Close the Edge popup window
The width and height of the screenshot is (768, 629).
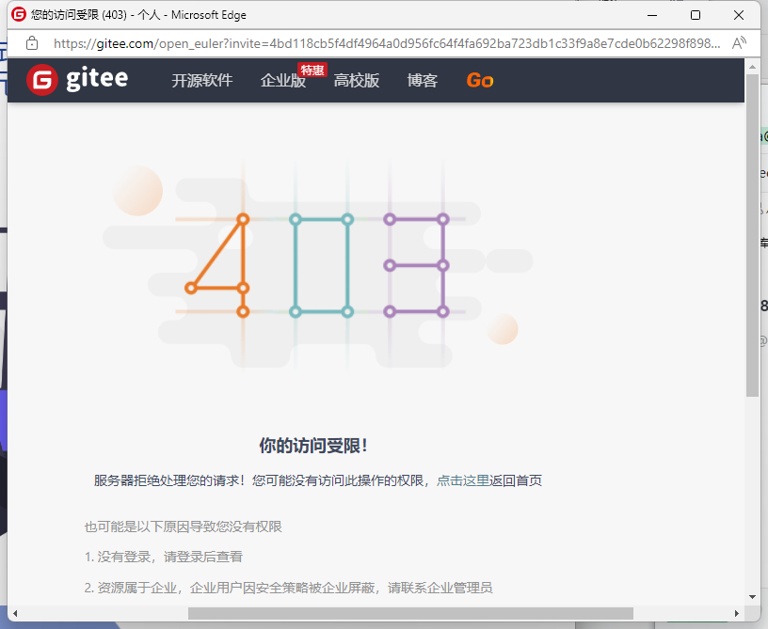pos(739,15)
